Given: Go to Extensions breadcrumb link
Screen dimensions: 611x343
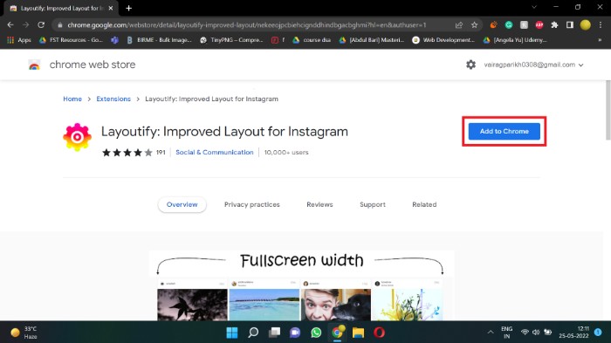Looking at the screenshot, I should click(113, 99).
